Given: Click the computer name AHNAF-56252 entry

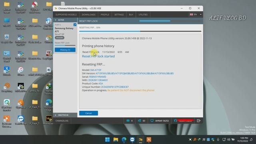Looking at the screenshot, I should coord(160,121).
